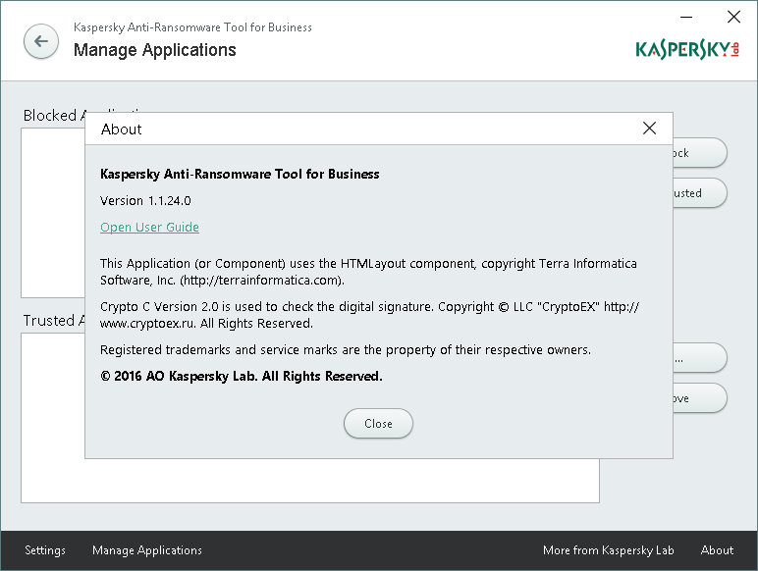Open the User Guide link
The image size is (758, 571).
(x=149, y=228)
